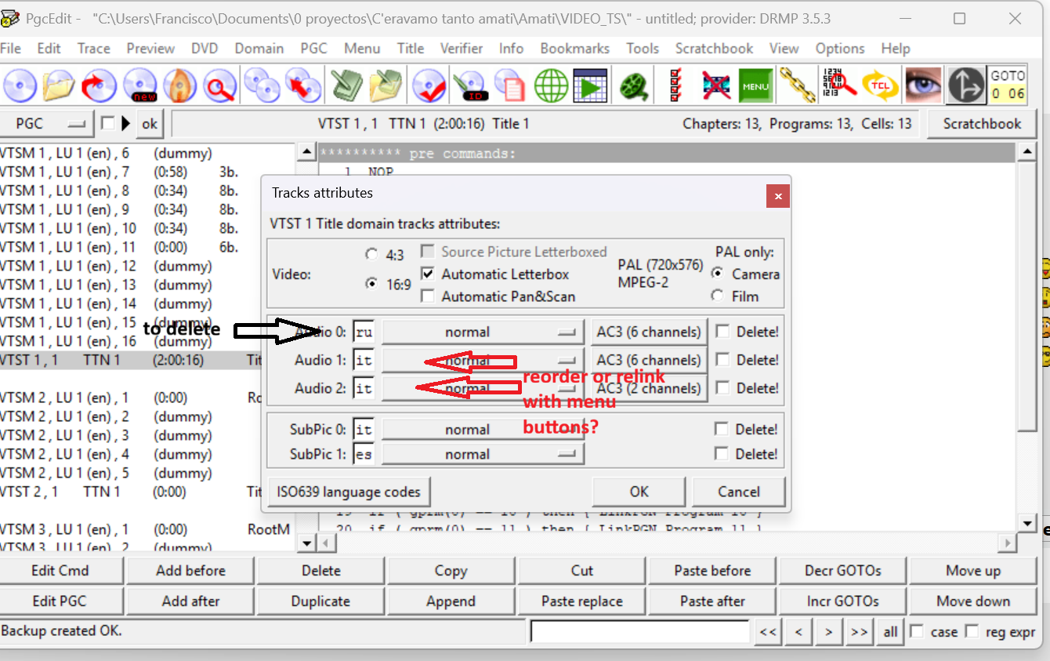Click the crossed-out film strip icon
This screenshot has height=661, width=1050.
click(x=715, y=85)
